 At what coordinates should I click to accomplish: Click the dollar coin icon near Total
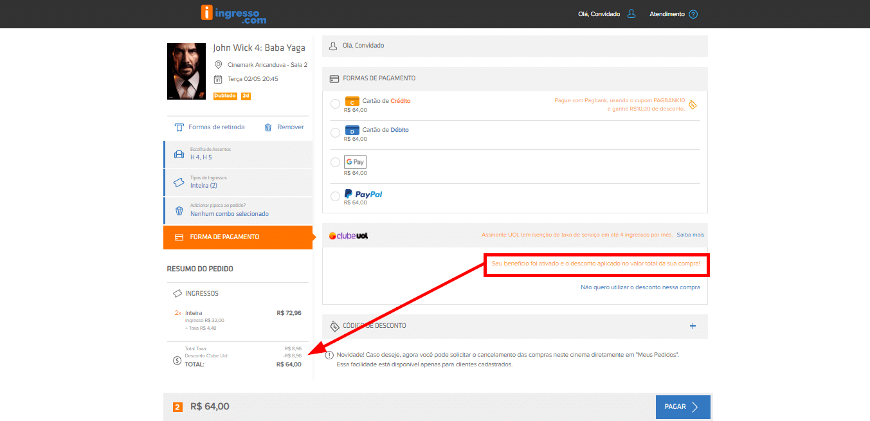coord(177,361)
